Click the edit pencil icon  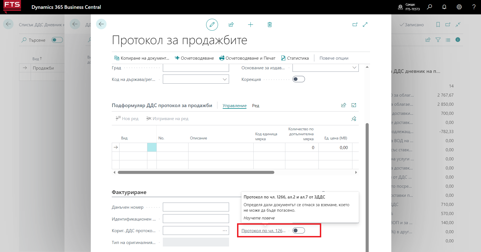[212, 25]
